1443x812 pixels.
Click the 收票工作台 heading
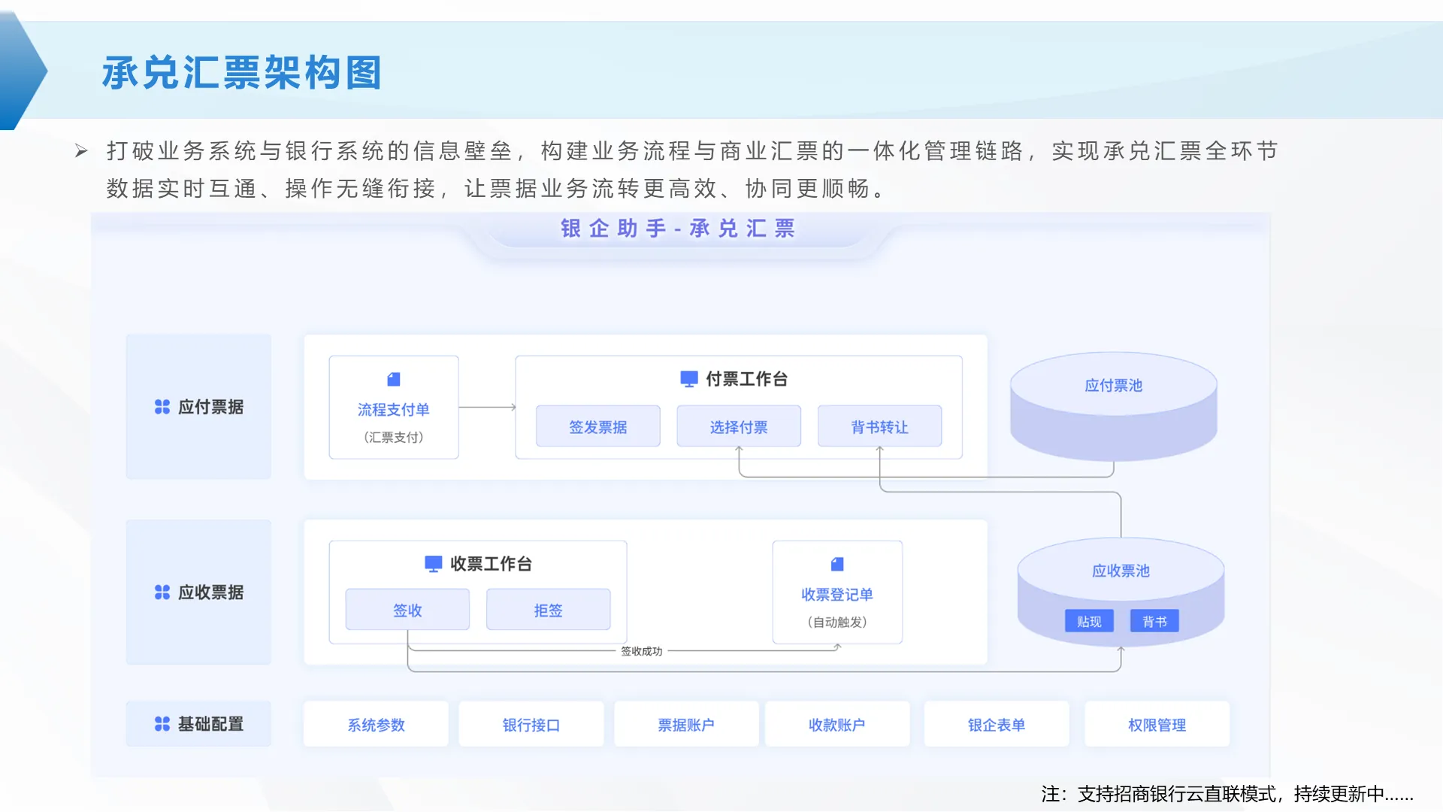coord(491,564)
